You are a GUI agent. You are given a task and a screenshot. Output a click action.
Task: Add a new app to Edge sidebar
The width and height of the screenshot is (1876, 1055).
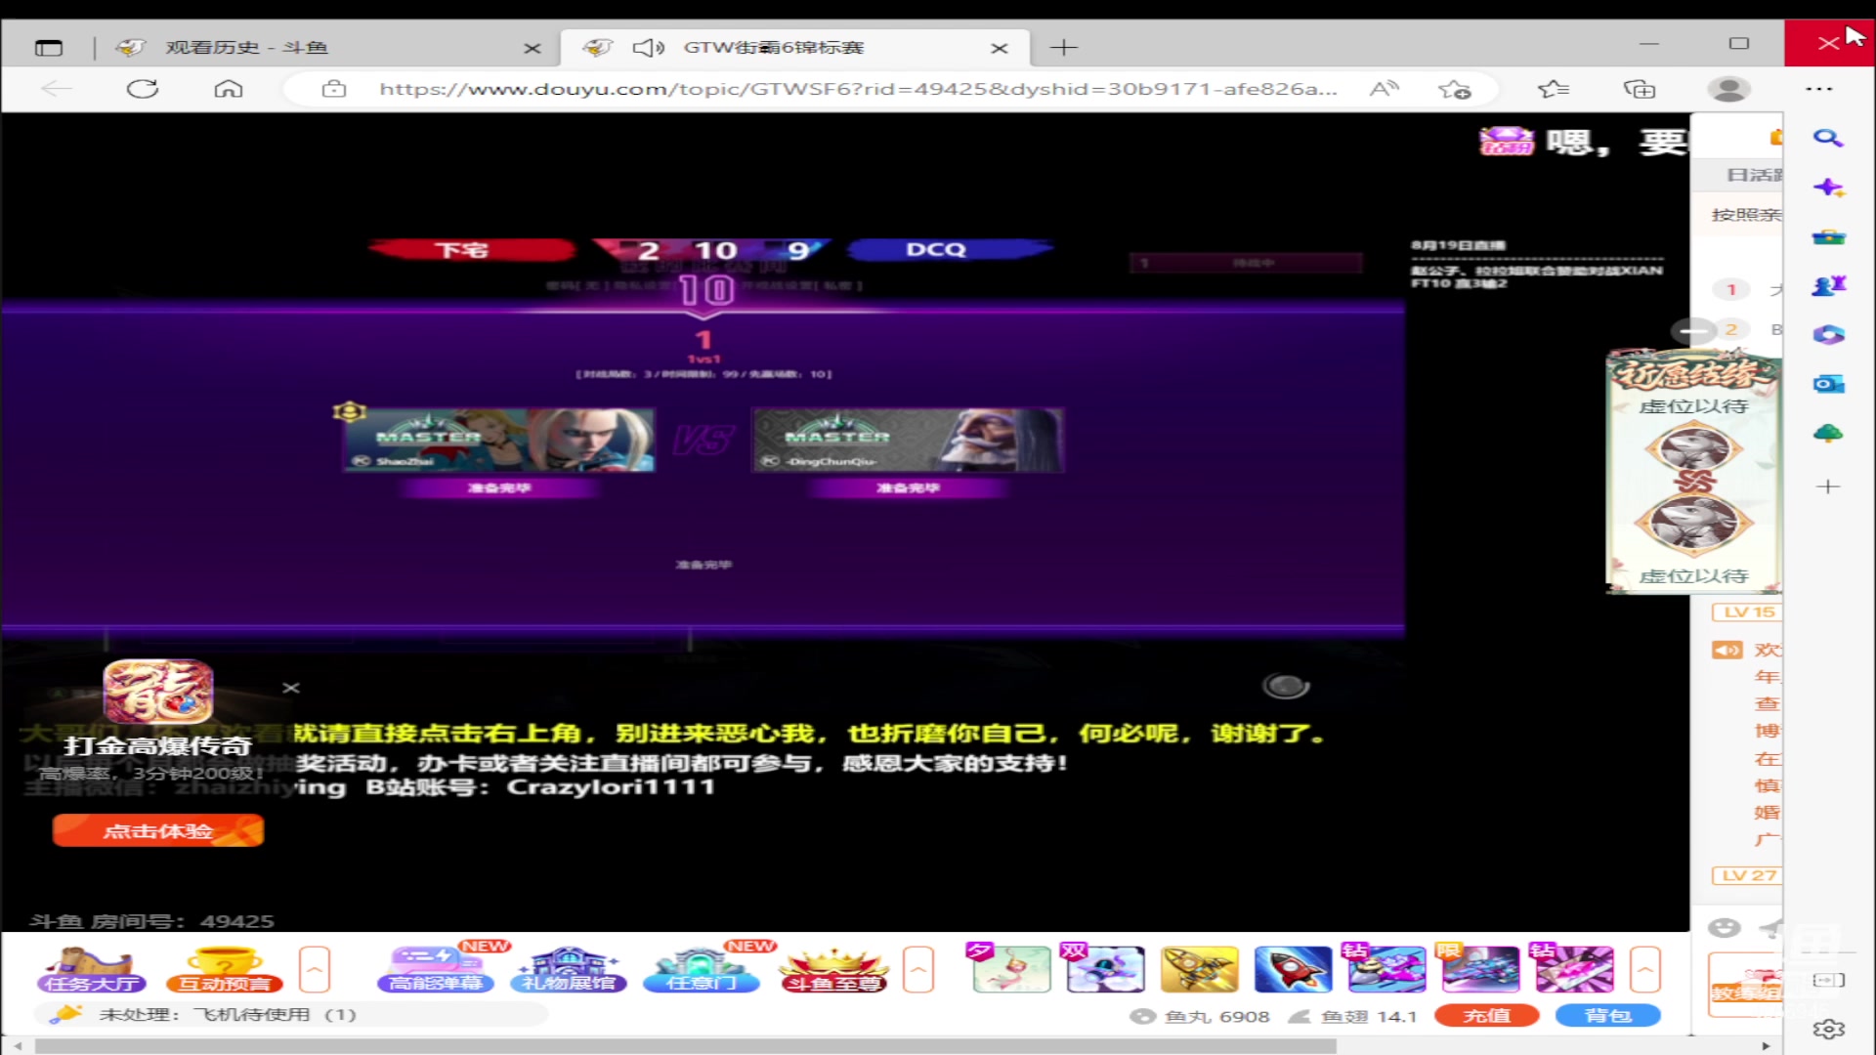click(x=1828, y=485)
